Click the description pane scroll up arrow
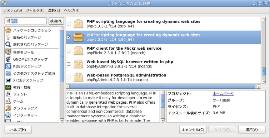The height and width of the screenshot is (138, 270). pyautogui.click(x=162, y=92)
